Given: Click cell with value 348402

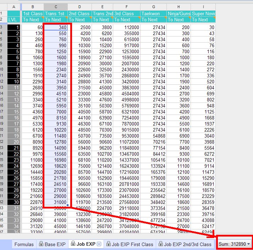Looking at the screenshot, I should [153, 202].
